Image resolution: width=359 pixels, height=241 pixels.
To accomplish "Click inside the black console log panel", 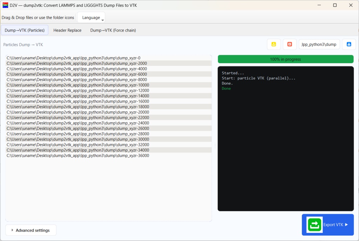I will click(x=286, y=140).
